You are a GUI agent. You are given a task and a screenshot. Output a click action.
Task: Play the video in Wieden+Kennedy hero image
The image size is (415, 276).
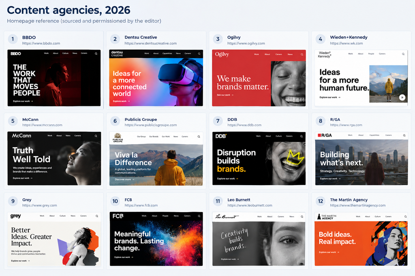click(402, 97)
